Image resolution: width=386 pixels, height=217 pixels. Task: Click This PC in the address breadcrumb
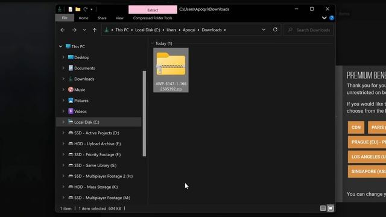click(x=122, y=30)
